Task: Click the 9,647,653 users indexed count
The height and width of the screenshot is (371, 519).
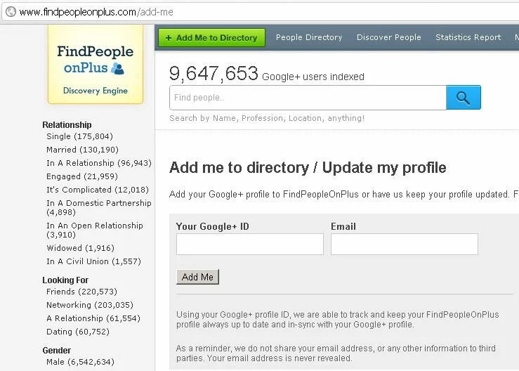Action: tap(266, 73)
